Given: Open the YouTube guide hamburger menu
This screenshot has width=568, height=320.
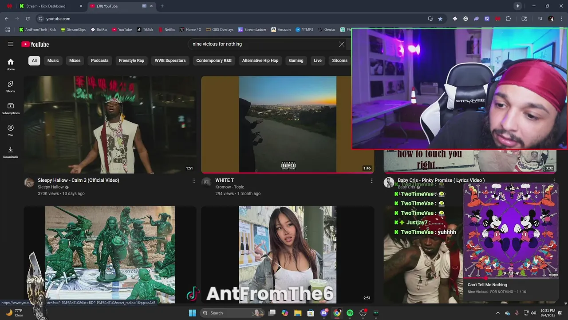Looking at the screenshot, I should 11,44.
